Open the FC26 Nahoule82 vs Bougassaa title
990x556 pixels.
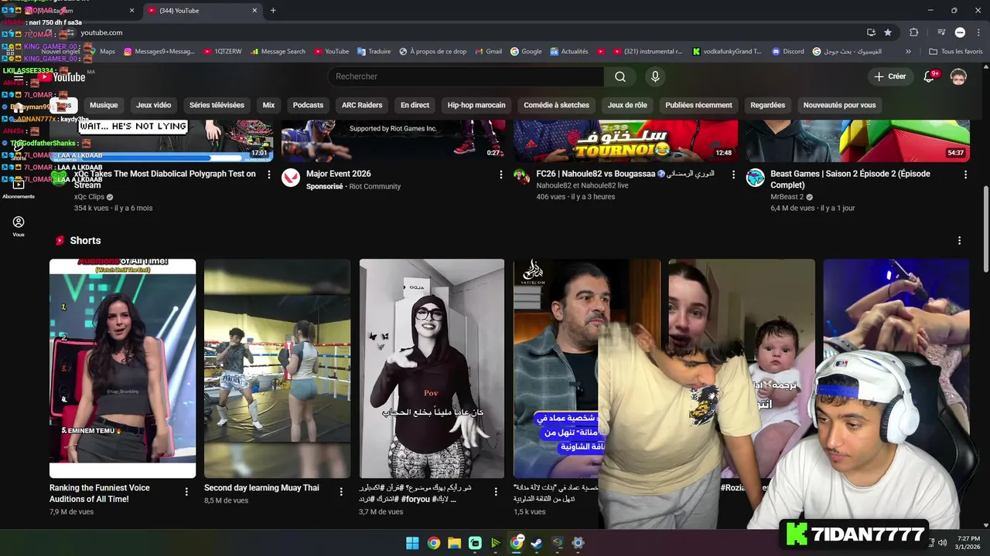625,174
